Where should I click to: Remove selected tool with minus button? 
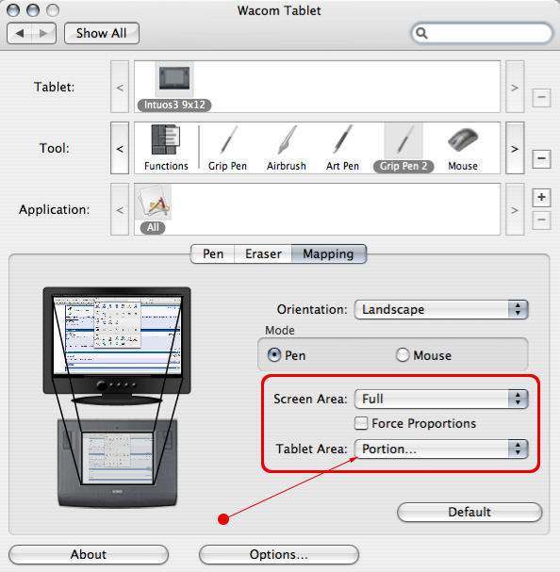[x=541, y=158]
